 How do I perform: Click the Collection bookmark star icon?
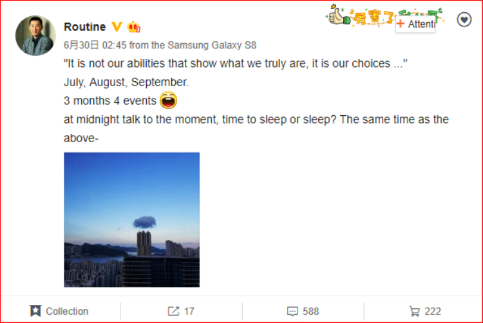pos(35,311)
